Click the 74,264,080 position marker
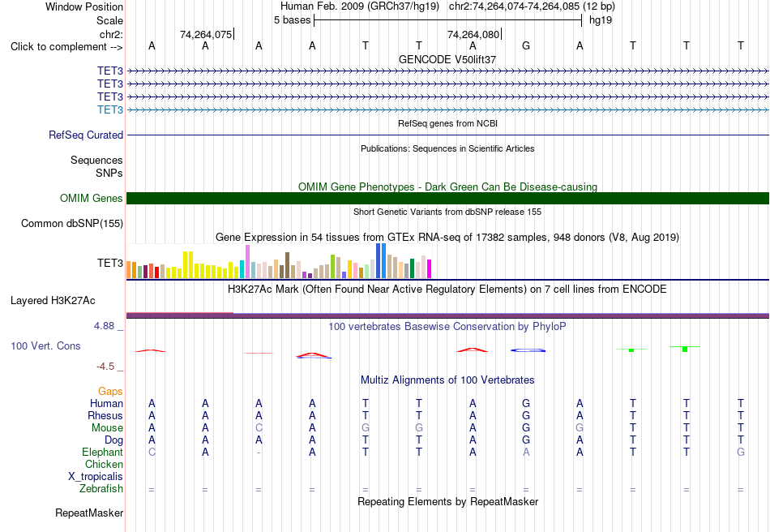Image resolution: width=770 pixels, height=532 pixels. (474, 34)
